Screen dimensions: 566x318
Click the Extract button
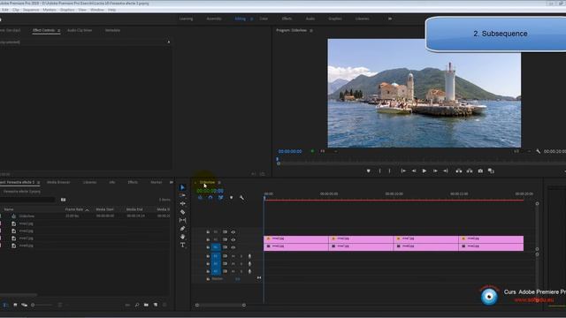click(470, 170)
